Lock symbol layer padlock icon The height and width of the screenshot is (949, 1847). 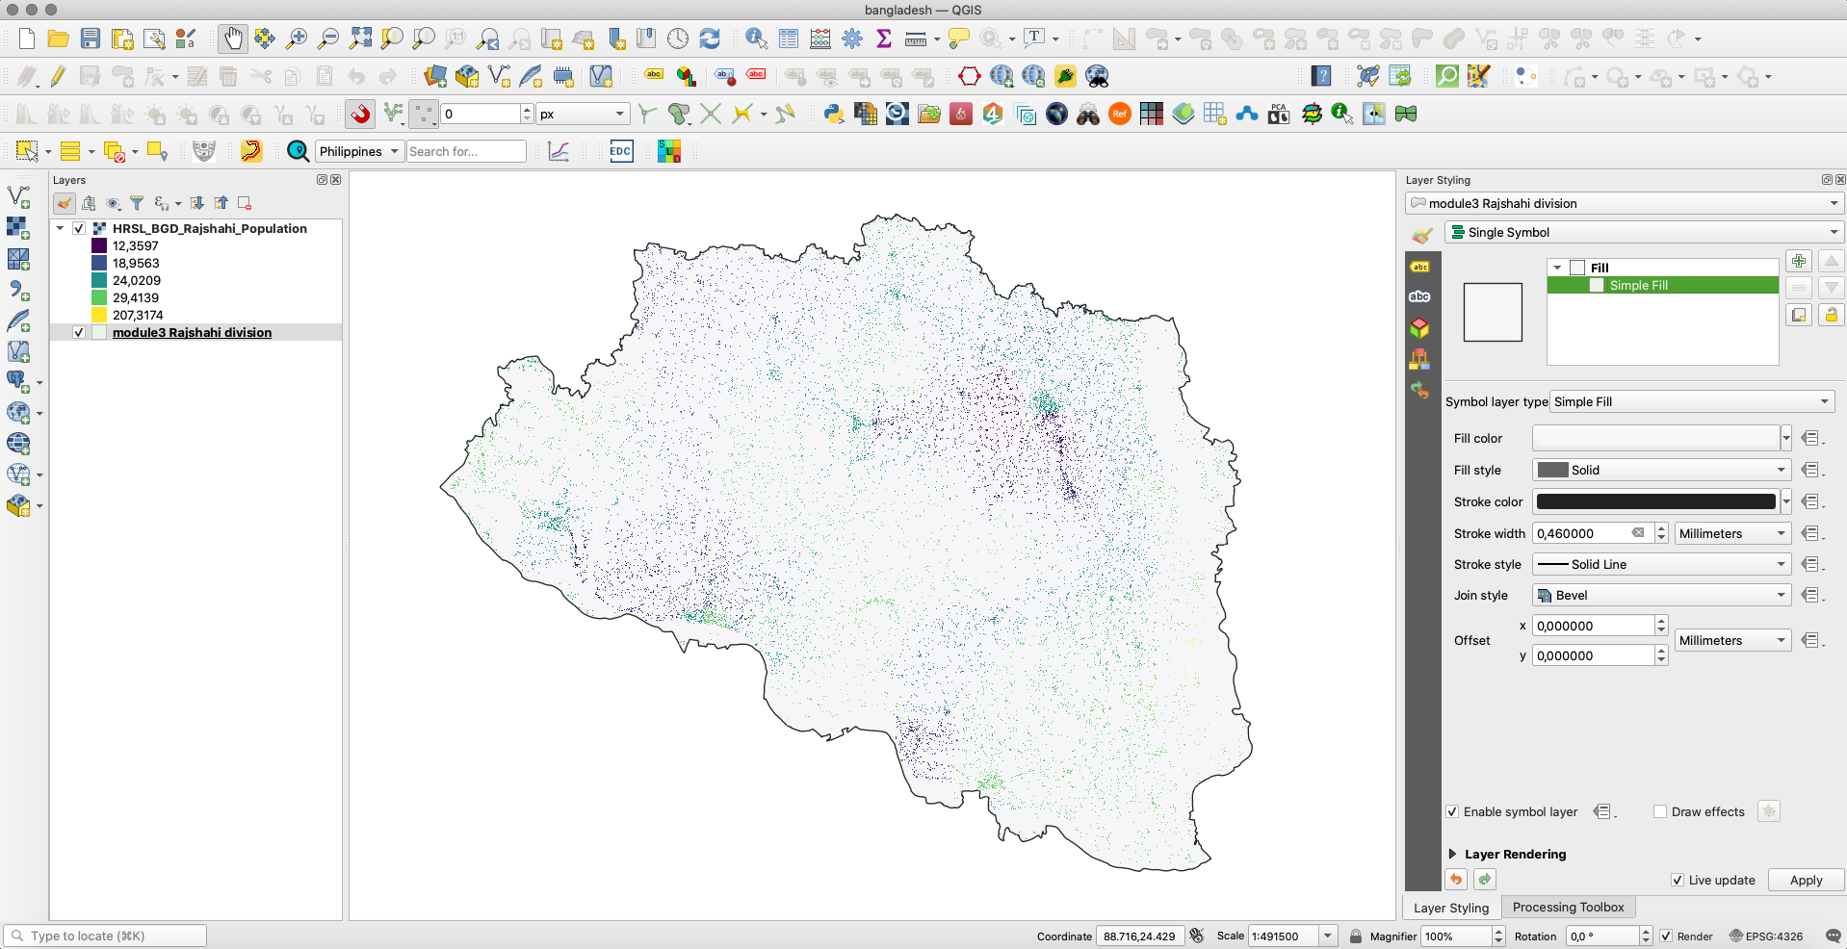point(1832,315)
